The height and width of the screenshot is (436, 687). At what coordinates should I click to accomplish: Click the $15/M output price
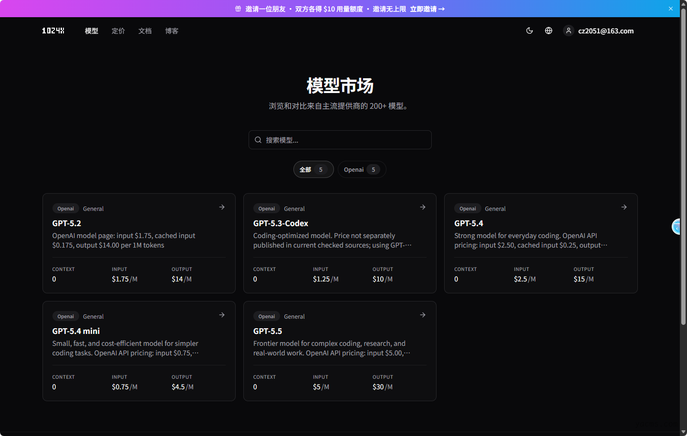pyautogui.click(x=583, y=279)
